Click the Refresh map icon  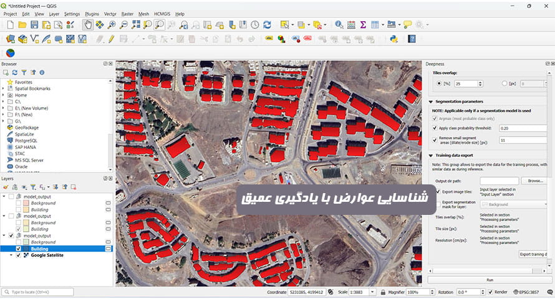(x=268, y=25)
